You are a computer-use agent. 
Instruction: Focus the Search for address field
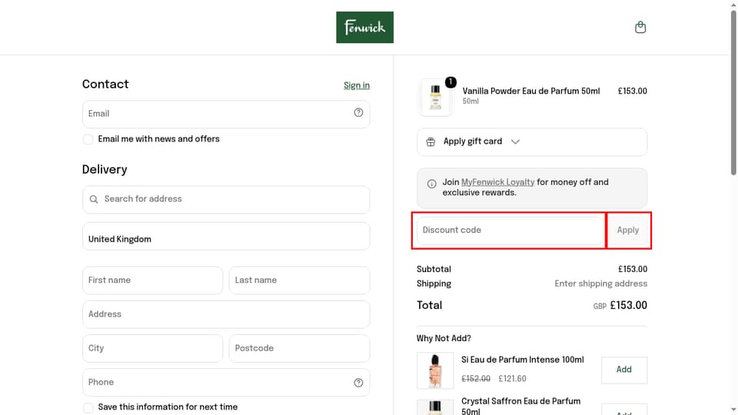pyautogui.click(x=226, y=199)
